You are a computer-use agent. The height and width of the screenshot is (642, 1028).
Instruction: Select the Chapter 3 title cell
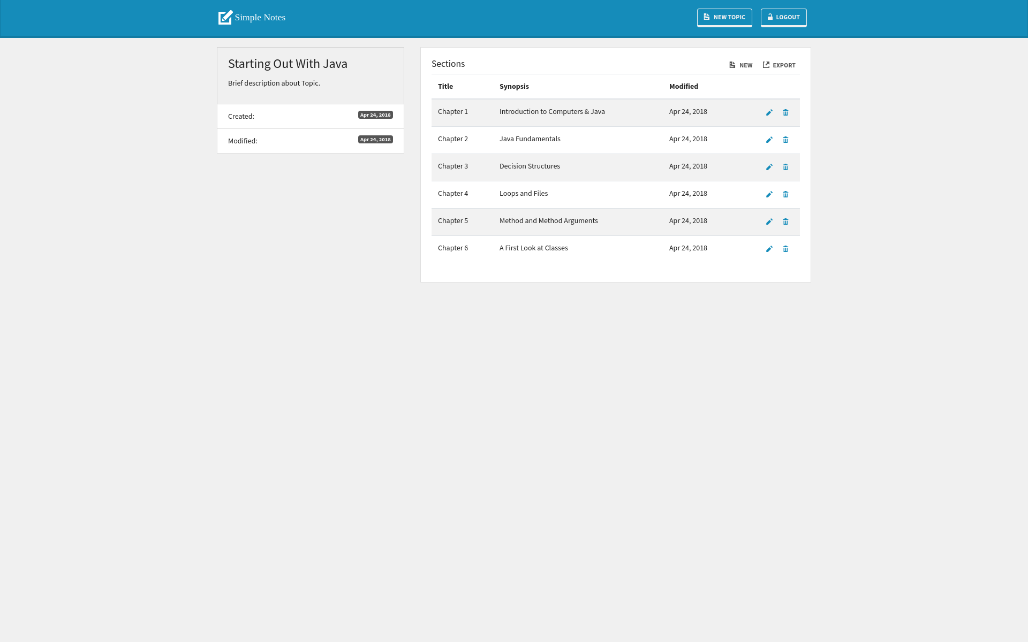click(x=452, y=166)
